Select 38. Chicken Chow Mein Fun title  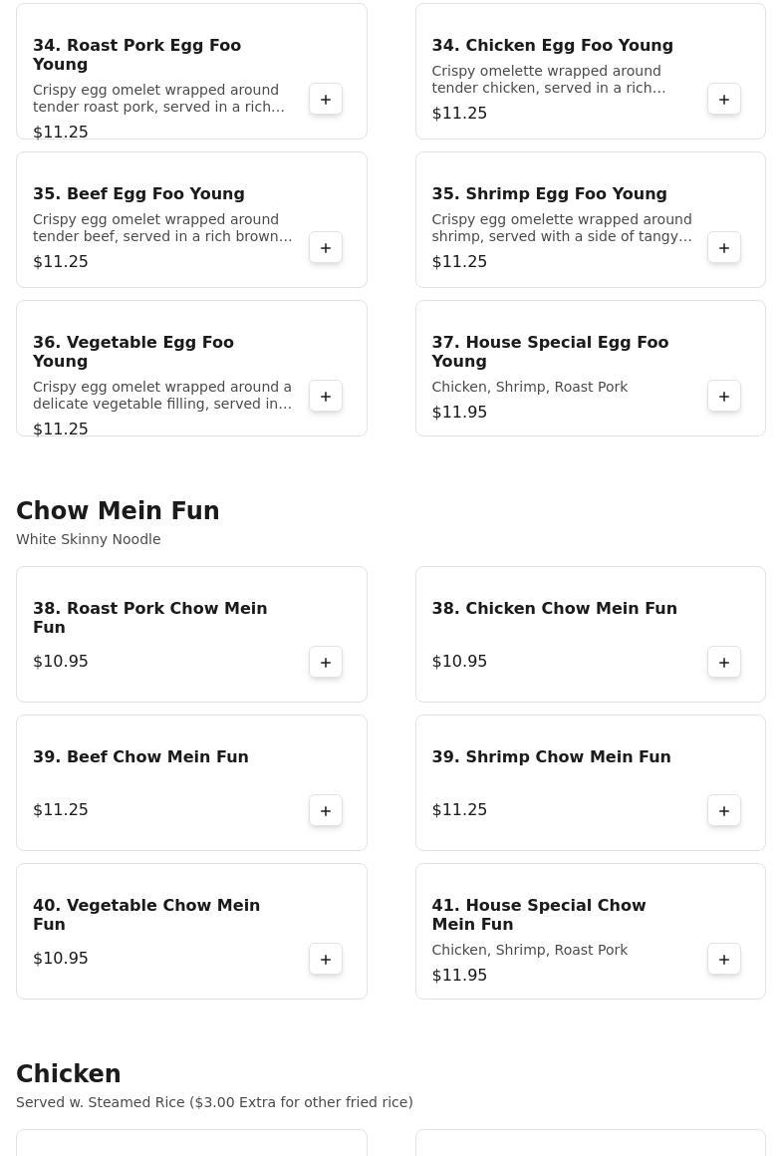pos(554,609)
